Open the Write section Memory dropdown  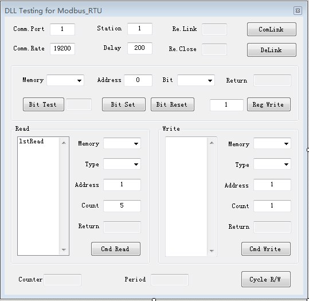click(272, 143)
